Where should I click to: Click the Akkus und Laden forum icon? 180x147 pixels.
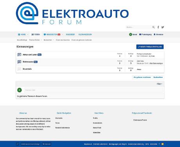pos(19,55)
